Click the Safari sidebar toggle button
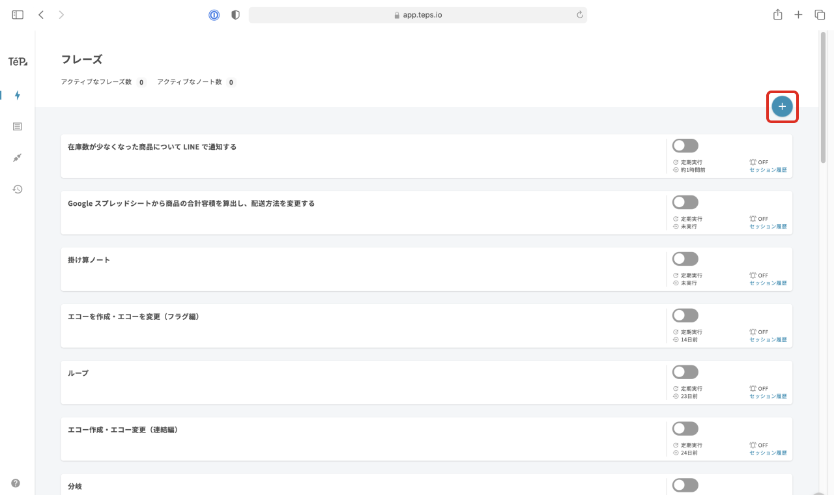Screen dimensions: 834x495 18,14
